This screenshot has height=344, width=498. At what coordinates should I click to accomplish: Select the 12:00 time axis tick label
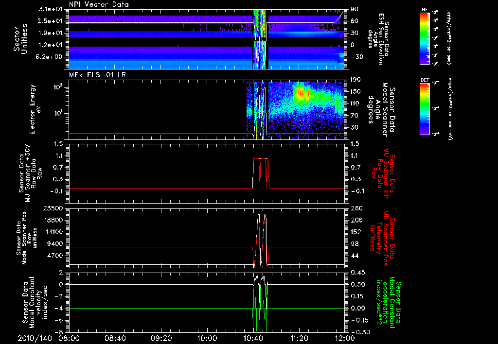pyautogui.click(x=344, y=337)
